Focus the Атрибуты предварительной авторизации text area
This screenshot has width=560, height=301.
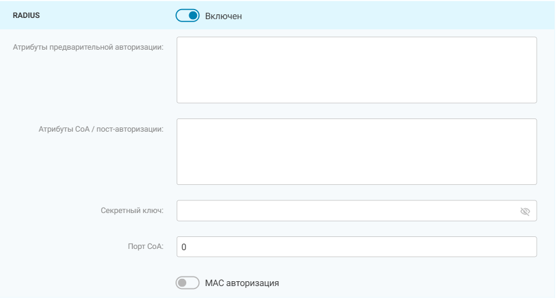pos(356,70)
